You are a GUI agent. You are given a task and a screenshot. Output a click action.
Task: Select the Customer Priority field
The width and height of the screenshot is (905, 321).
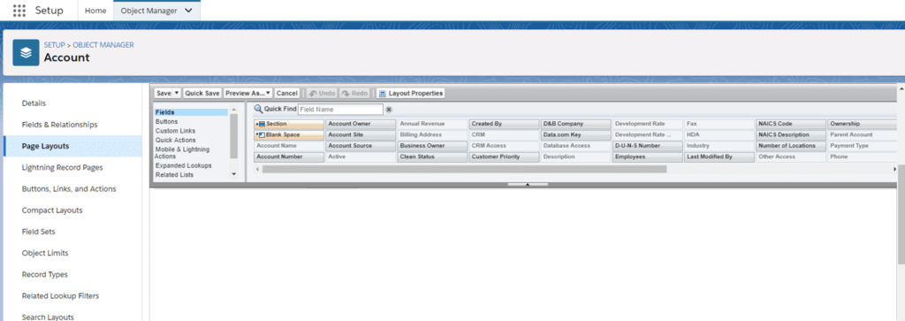click(504, 157)
